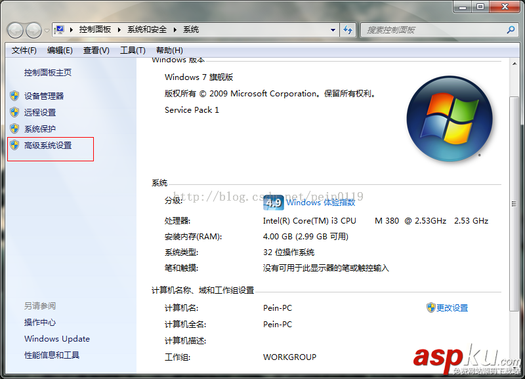The height and width of the screenshot is (379, 525).
Task: Go forward with the Forward arrow button
Action: tap(34, 30)
